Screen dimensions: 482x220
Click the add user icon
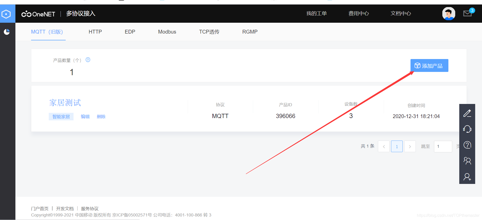coord(467,177)
